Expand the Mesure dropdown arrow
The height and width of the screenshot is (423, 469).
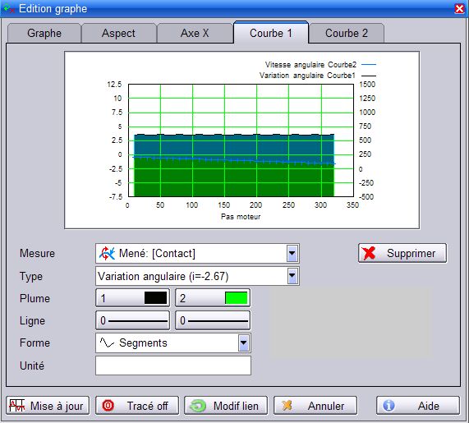point(292,254)
